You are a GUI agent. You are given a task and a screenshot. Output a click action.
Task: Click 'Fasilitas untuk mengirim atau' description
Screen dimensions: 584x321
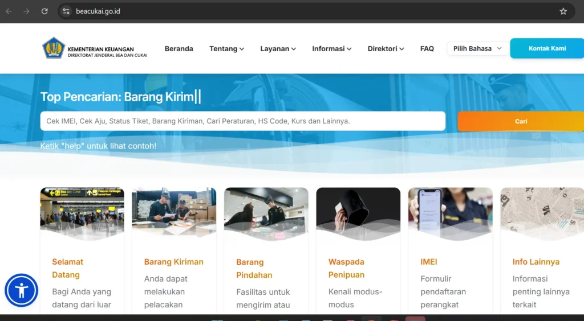point(263,298)
